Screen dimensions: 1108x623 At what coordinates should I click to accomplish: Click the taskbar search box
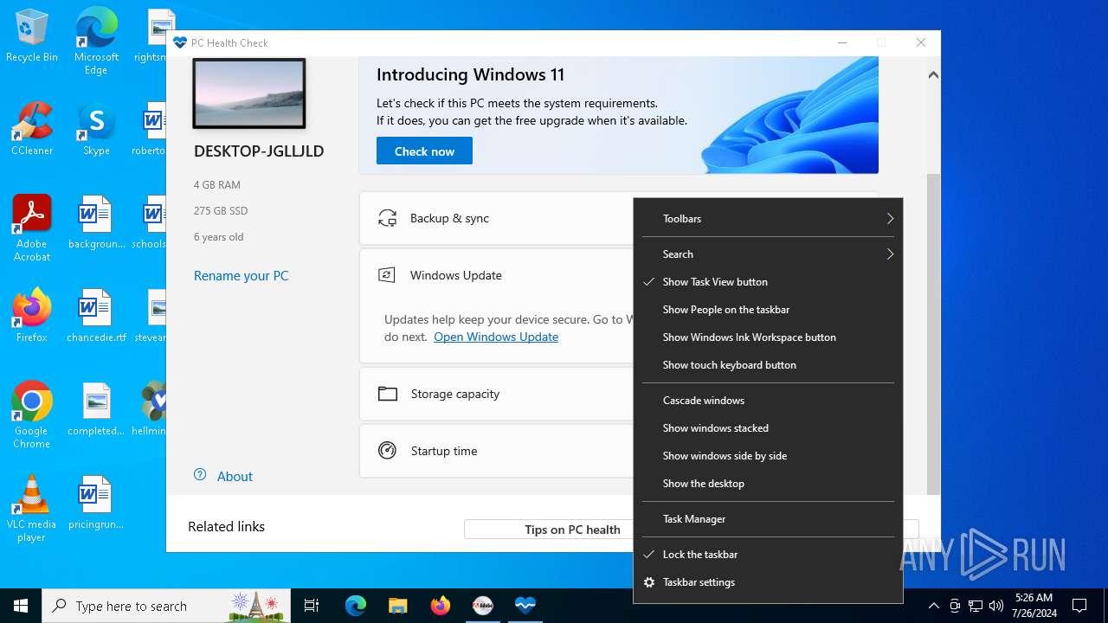tap(167, 606)
